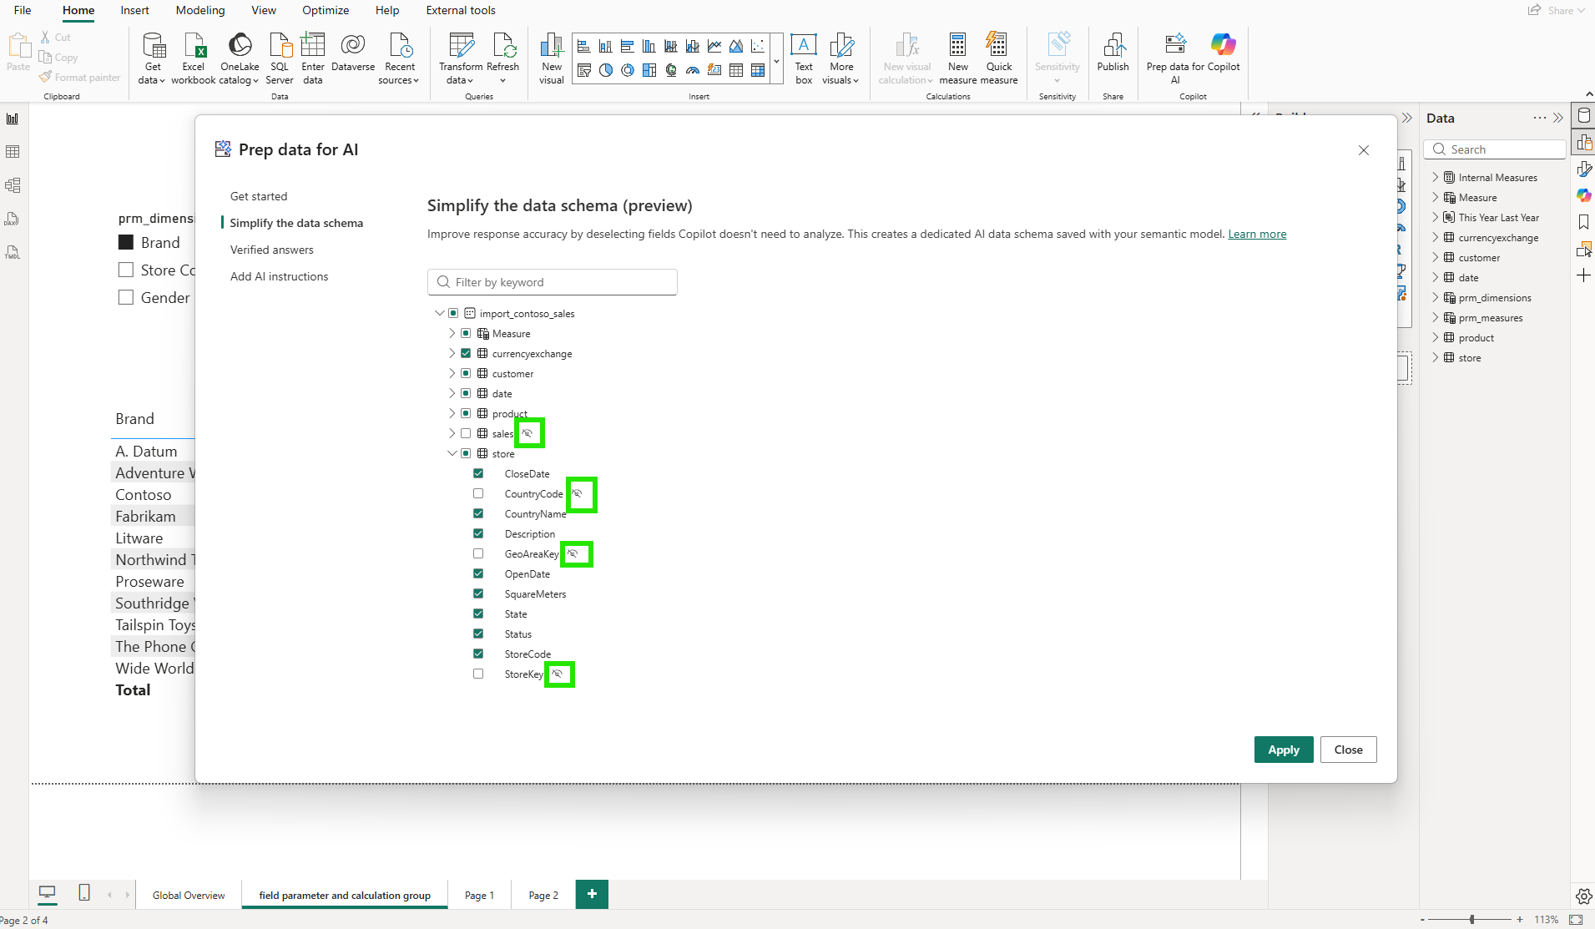Expand the sales table in schema tree
Viewport: 1595px width, 929px height.
[x=452, y=433]
